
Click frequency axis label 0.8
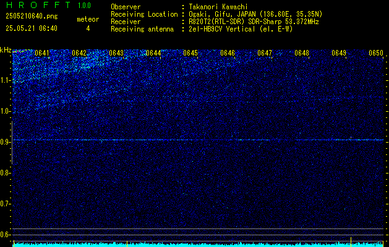click(x=6, y=173)
